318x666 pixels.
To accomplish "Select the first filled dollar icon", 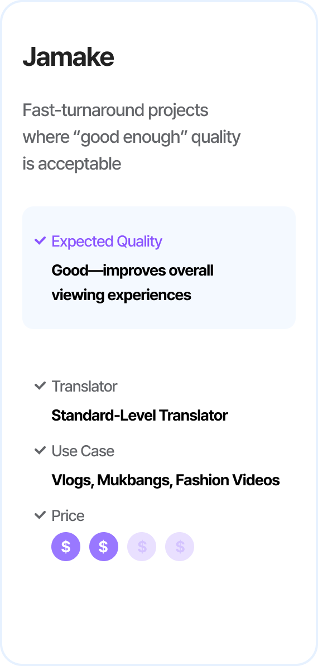I will [x=66, y=547].
